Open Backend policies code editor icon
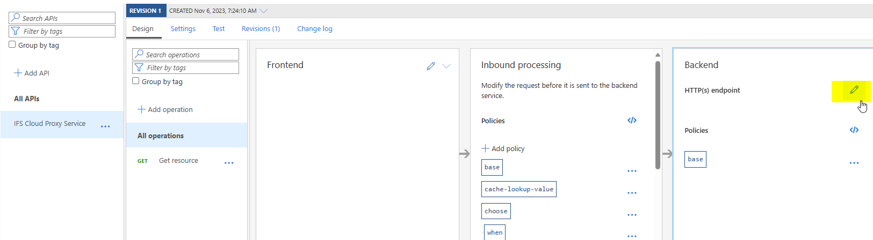The image size is (873, 240). 854,130
